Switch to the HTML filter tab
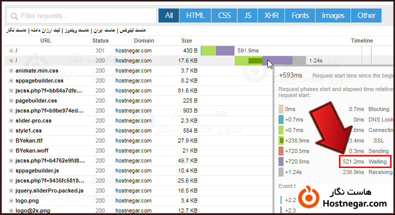 (x=195, y=15)
